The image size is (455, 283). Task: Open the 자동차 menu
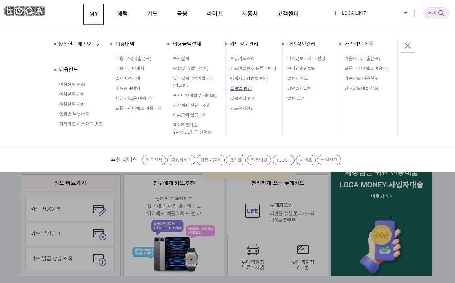click(250, 14)
